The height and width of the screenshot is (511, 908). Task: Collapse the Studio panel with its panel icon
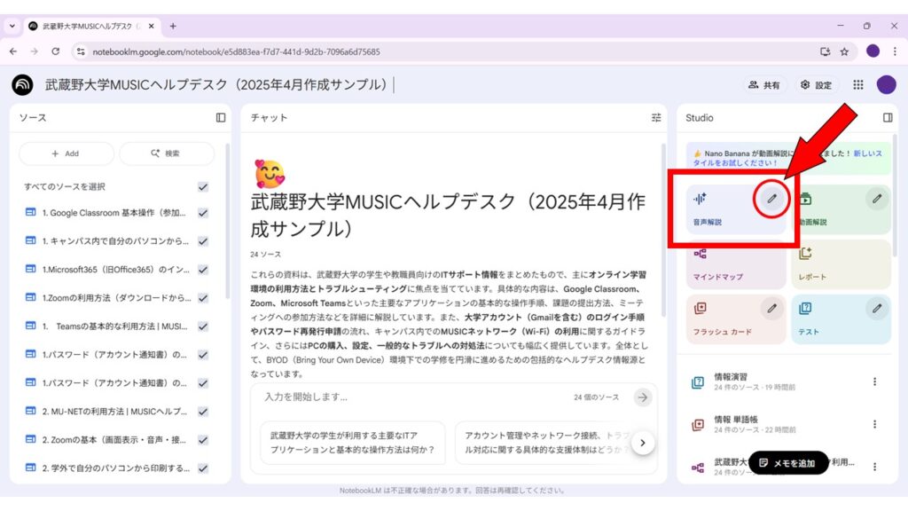coord(888,117)
